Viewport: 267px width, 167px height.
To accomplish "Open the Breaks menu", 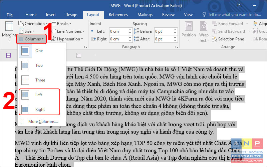I will [61, 23].
